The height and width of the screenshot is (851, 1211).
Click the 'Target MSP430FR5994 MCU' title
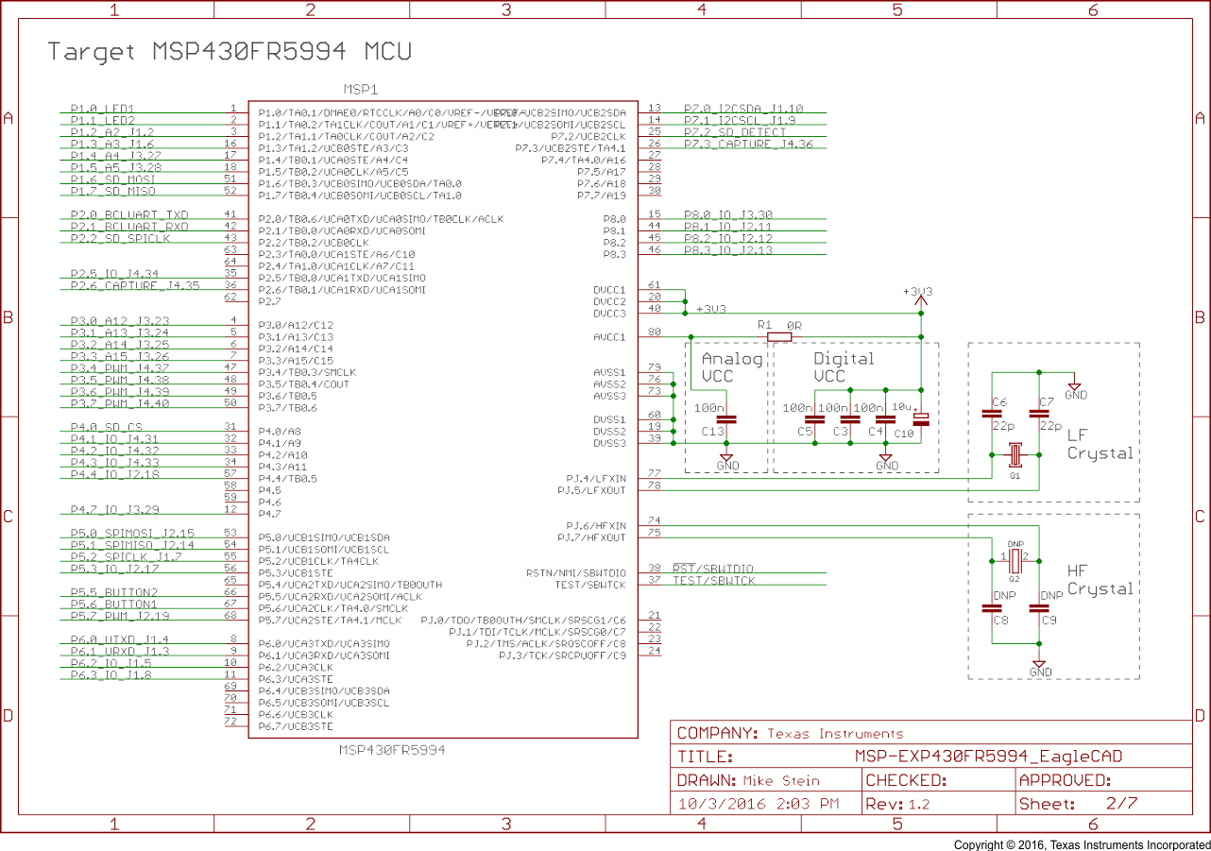point(230,51)
